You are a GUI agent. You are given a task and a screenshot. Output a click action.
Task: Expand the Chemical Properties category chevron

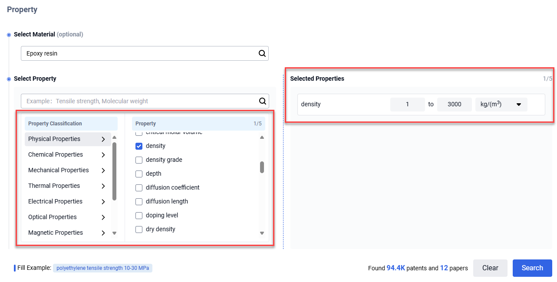103,155
